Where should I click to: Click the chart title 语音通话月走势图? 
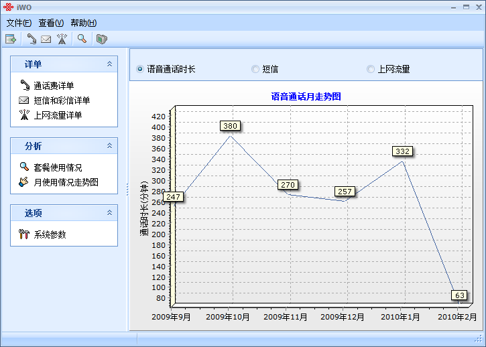tap(306, 96)
